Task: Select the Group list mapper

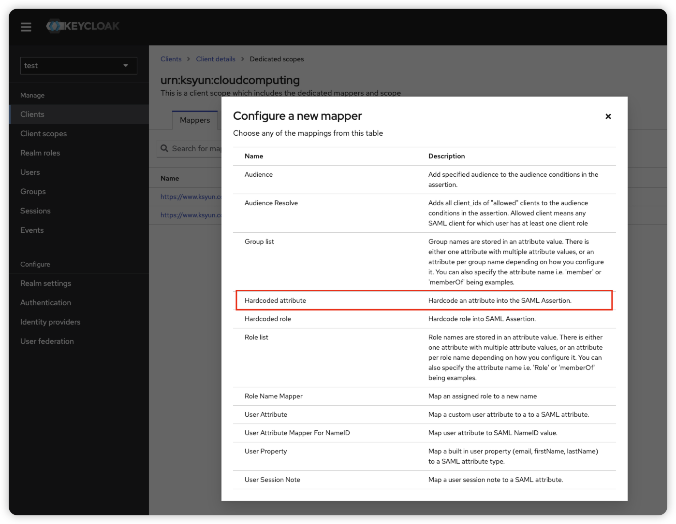Action: pyautogui.click(x=259, y=242)
